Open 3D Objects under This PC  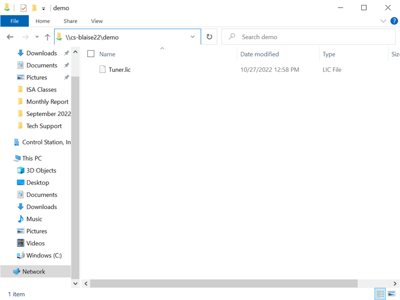coord(41,170)
